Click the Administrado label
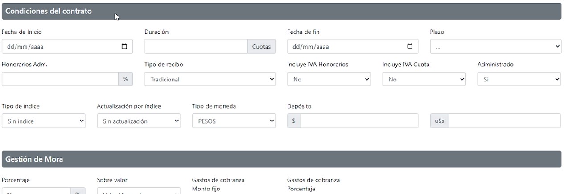Viewport: 564px width, 194px height. pyautogui.click(x=495, y=65)
